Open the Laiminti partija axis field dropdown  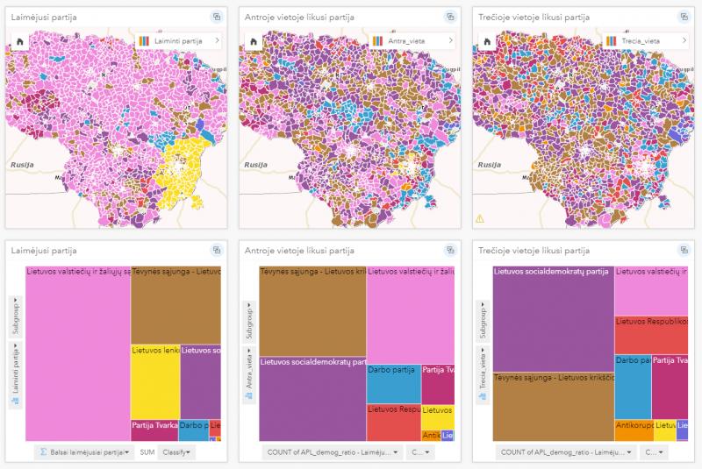pos(16,374)
